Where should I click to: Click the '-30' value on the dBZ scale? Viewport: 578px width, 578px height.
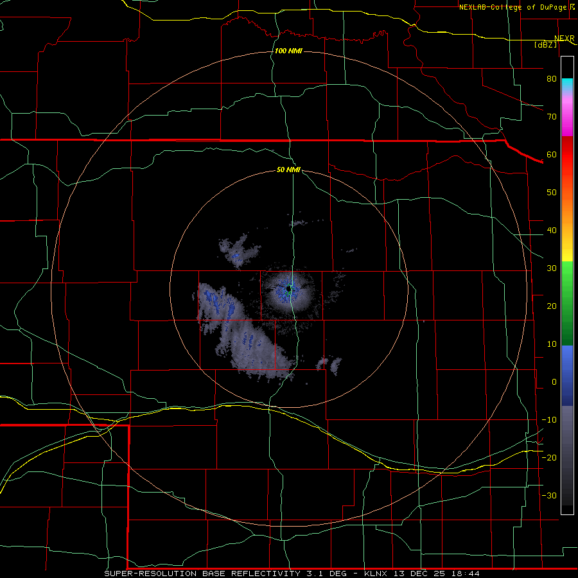tap(549, 495)
